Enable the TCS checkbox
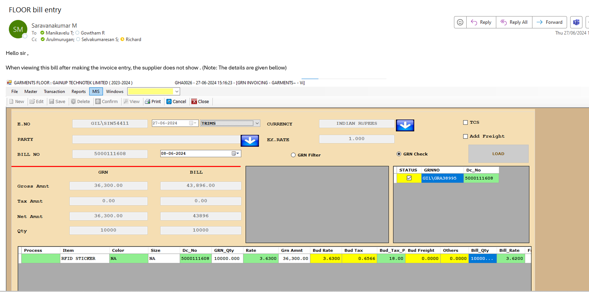Viewport: 589px width, 292px height. coord(466,122)
